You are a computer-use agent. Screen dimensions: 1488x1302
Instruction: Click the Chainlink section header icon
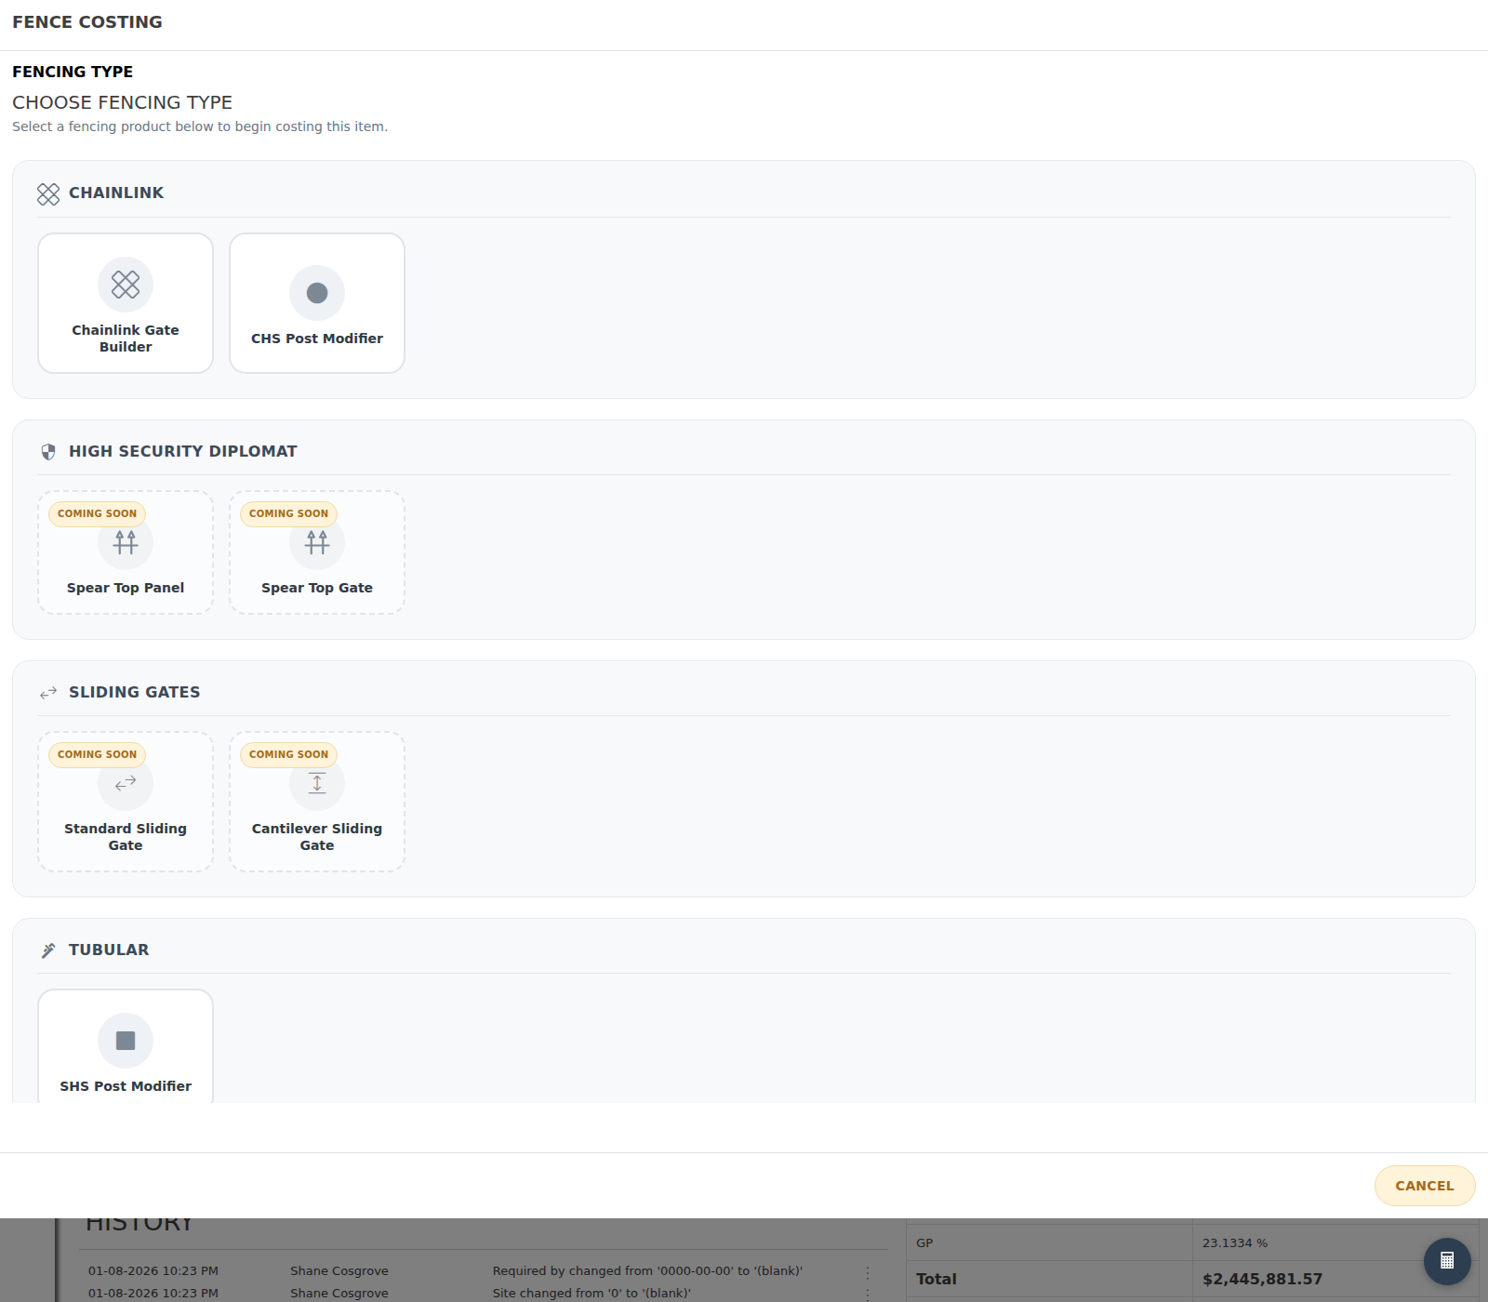(x=48, y=193)
